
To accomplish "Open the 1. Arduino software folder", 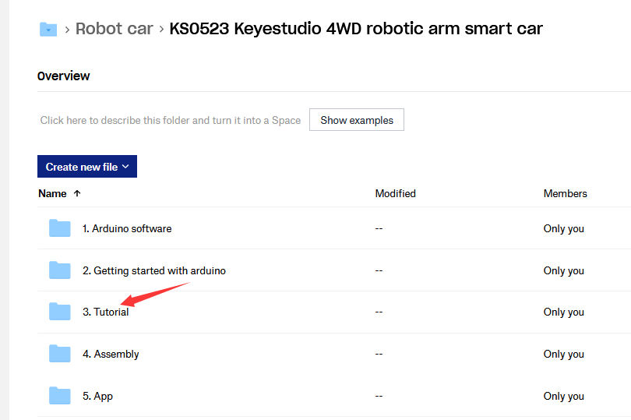I will click(127, 228).
